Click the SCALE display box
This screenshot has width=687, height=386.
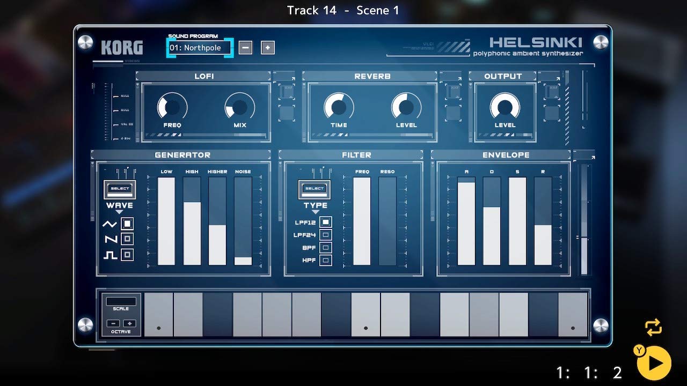[x=121, y=301]
